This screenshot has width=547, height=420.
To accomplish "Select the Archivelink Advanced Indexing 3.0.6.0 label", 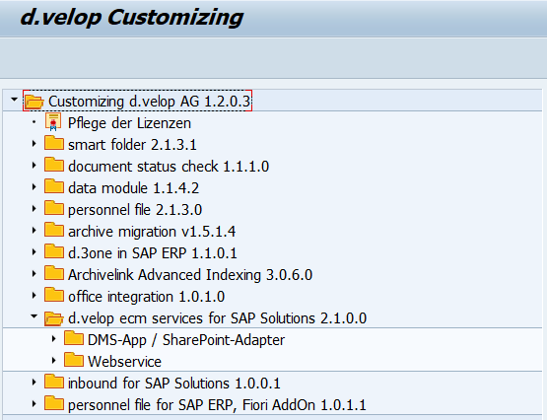I will 190,275.
